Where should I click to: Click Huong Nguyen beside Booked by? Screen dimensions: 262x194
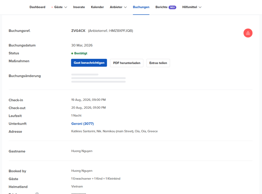point(82,171)
